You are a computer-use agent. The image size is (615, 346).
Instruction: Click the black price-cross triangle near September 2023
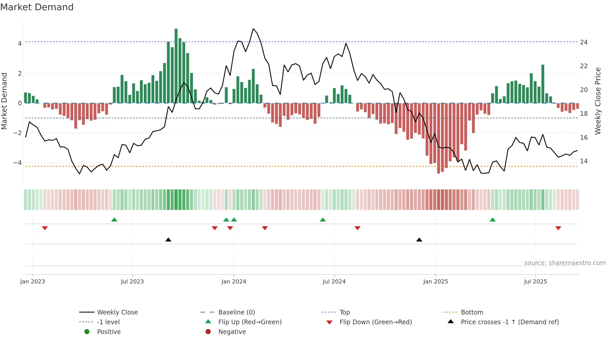coord(168,240)
